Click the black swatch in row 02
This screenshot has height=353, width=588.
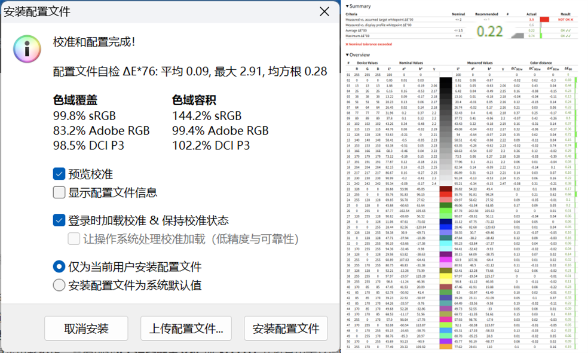tap(446, 80)
